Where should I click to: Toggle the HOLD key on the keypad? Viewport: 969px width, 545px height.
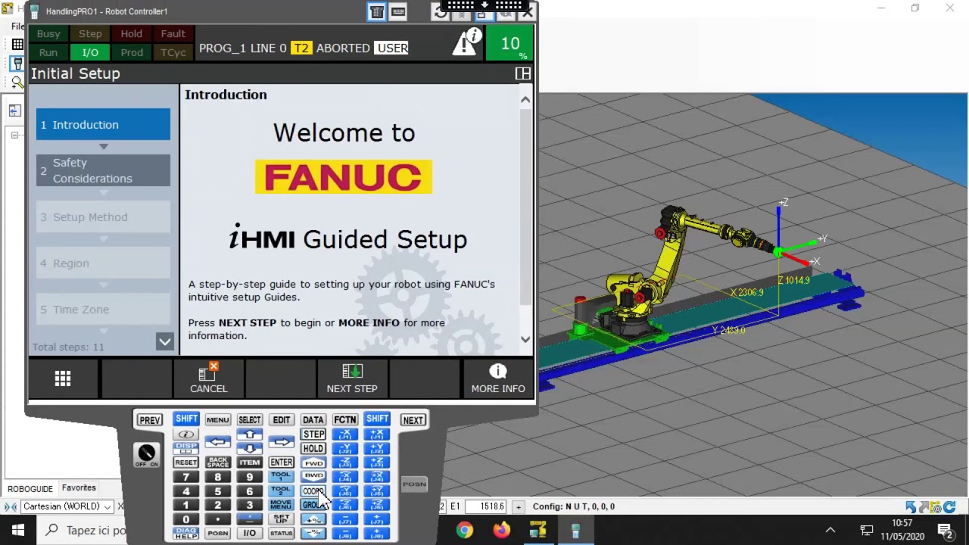(x=313, y=448)
